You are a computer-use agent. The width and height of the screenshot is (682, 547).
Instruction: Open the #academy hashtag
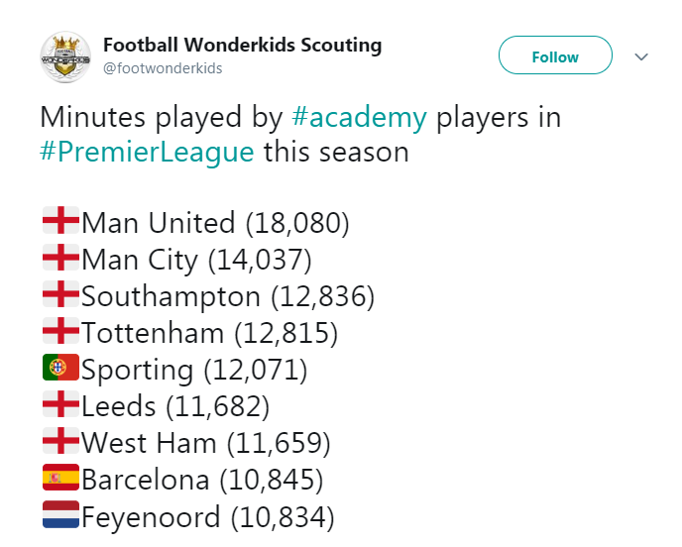click(x=359, y=117)
